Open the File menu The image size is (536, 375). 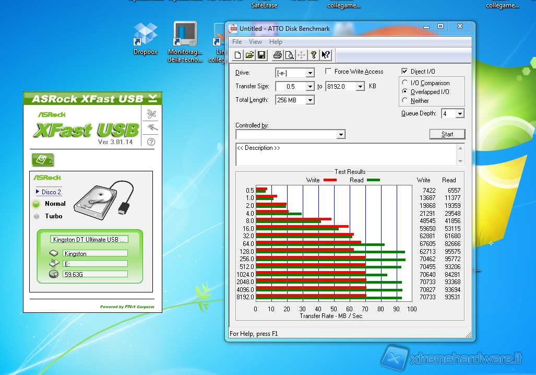tap(237, 42)
